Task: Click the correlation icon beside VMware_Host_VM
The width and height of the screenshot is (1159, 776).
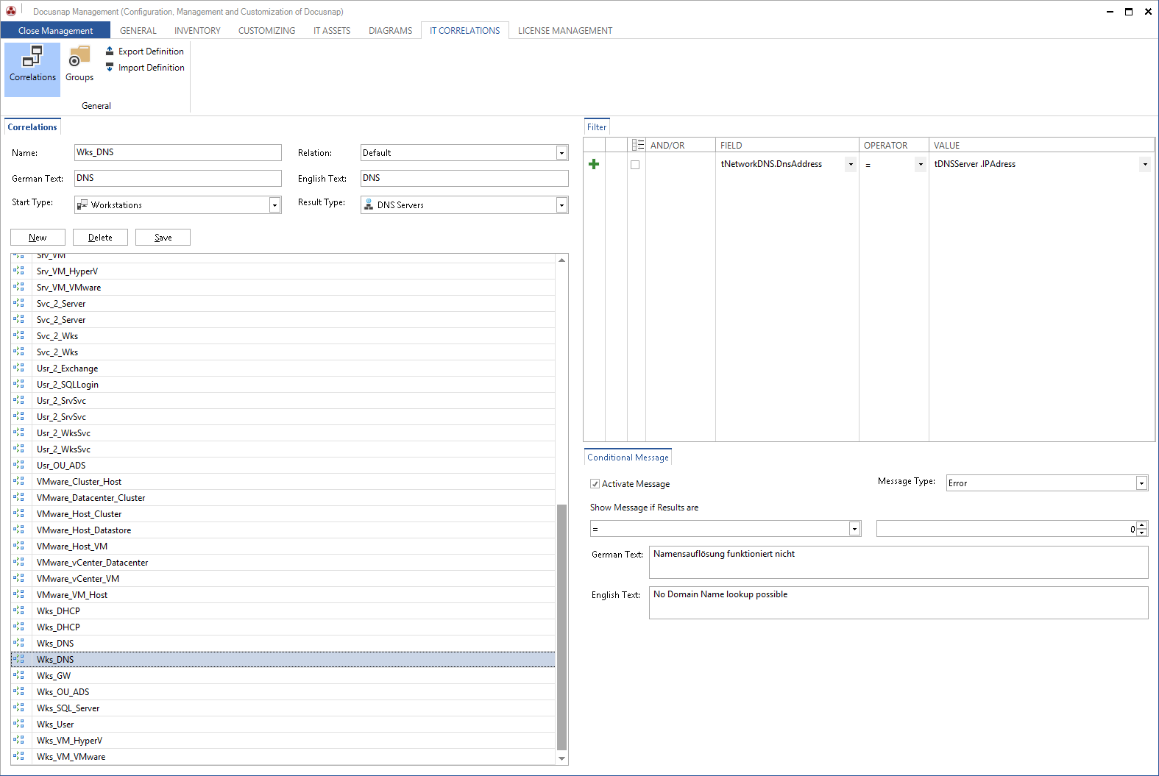Action: [x=19, y=546]
